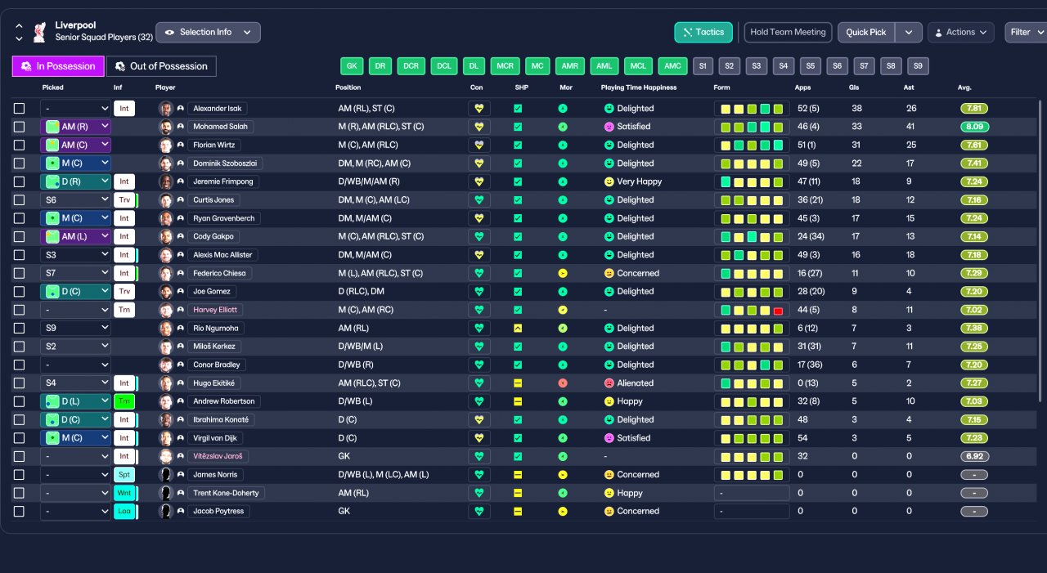Click Hugo Ekitiké's red morale icon

point(563,383)
